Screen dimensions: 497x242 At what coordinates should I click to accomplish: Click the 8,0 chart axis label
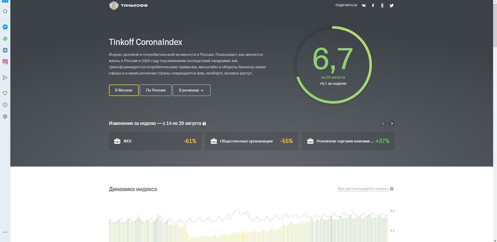coord(392,211)
